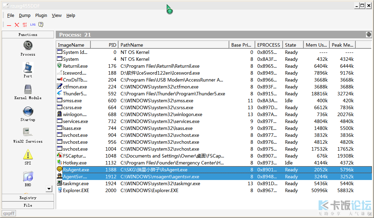Select the lsass.exe process row
Screen dimensions: 374x218
214,128
